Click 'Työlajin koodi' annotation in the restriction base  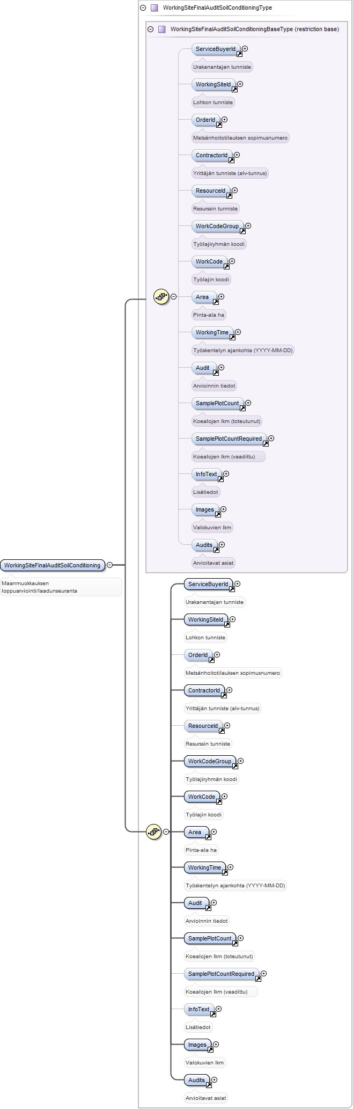point(211,280)
